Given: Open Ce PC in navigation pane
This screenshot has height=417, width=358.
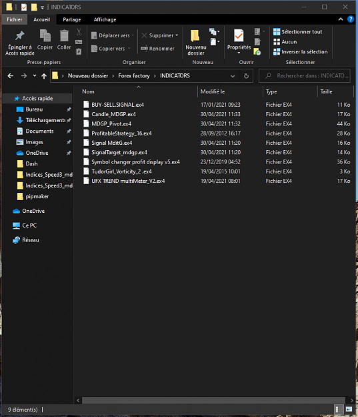Looking at the screenshot, I should click(x=37, y=226).
